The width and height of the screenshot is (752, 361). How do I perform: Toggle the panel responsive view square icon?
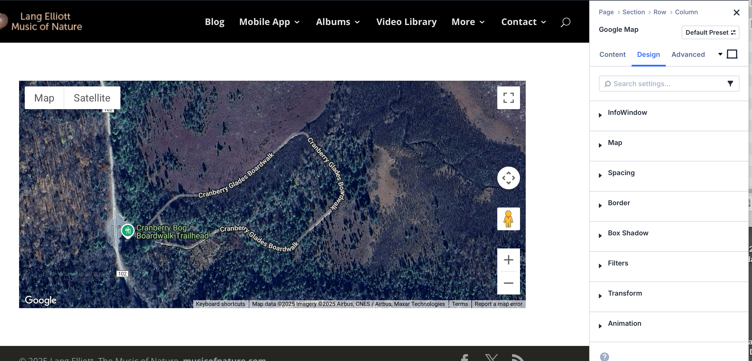click(732, 54)
